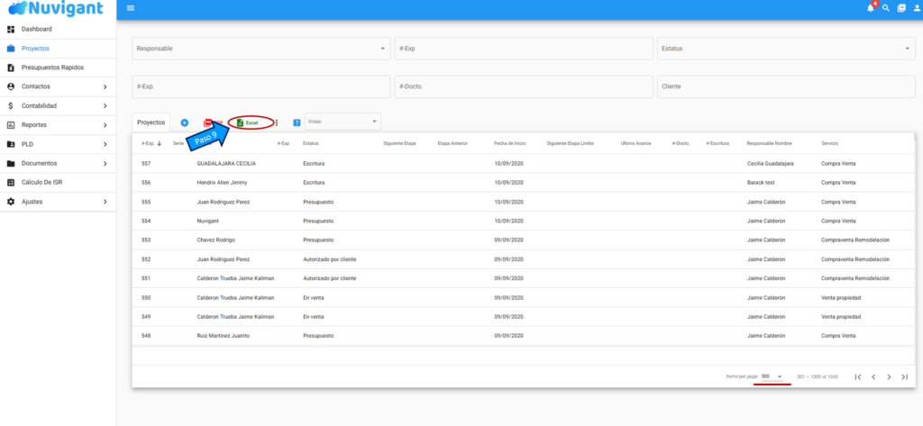Click the Documentos folder icon

(x=11, y=164)
